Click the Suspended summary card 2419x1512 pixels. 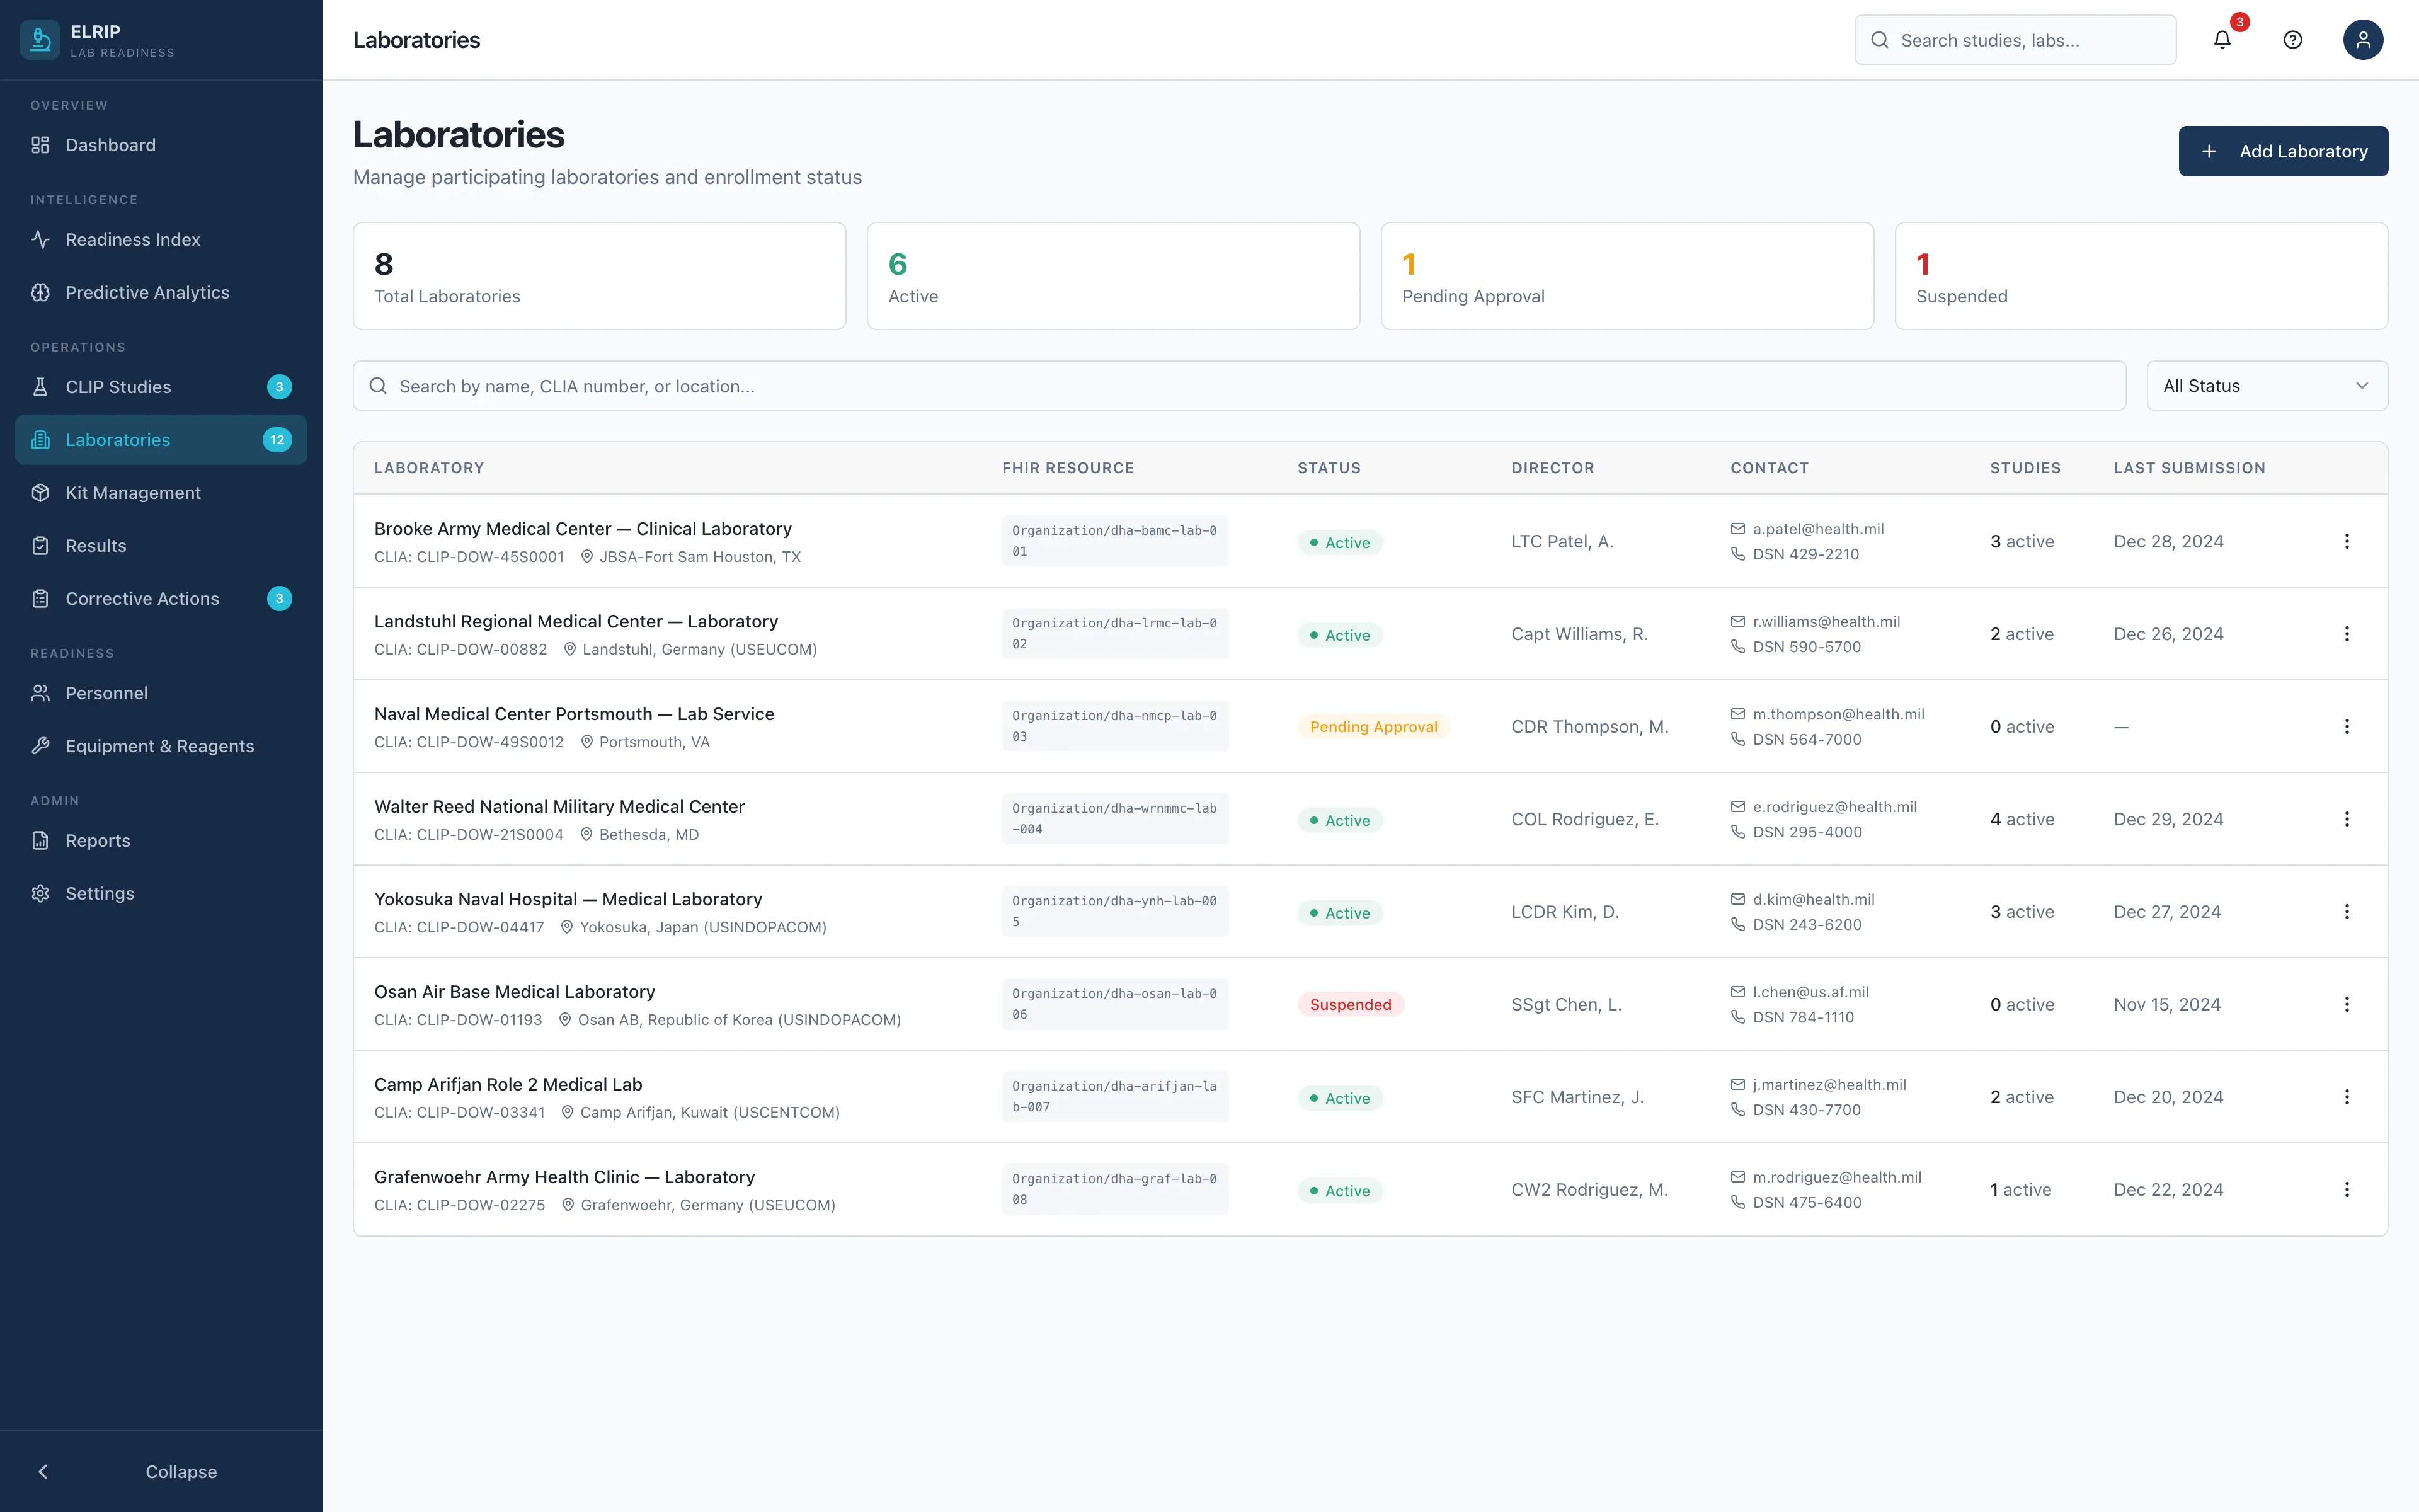2140,276
